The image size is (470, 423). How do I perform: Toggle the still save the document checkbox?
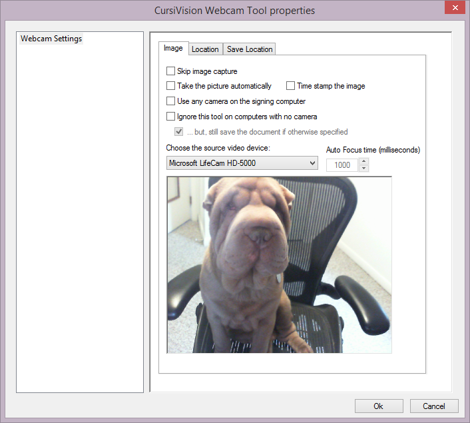point(178,132)
